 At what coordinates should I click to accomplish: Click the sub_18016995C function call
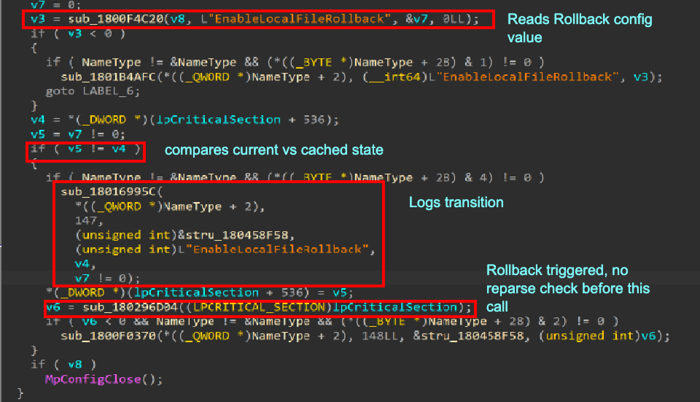pyautogui.click(x=108, y=192)
